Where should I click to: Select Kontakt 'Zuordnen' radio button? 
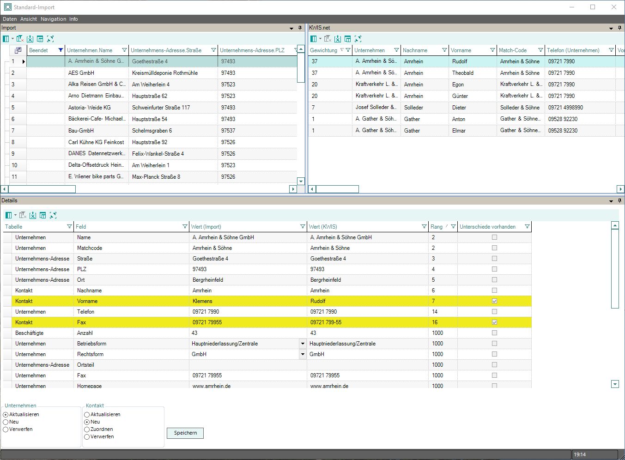pos(87,430)
